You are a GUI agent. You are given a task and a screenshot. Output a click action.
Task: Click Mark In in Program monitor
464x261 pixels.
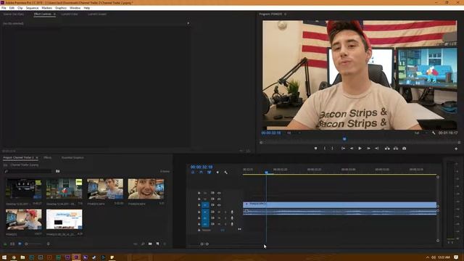coord(325,148)
